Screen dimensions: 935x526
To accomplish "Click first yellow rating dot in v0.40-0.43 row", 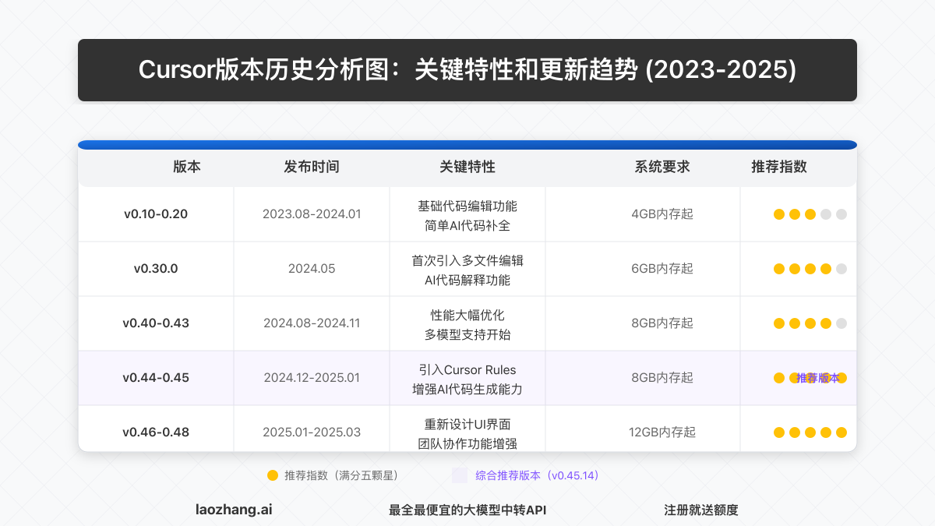I will click(779, 323).
